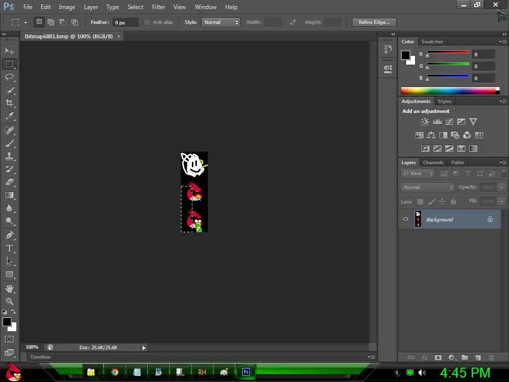Click the Feather input field
Screen dimensions: 509x382
click(x=126, y=22)
